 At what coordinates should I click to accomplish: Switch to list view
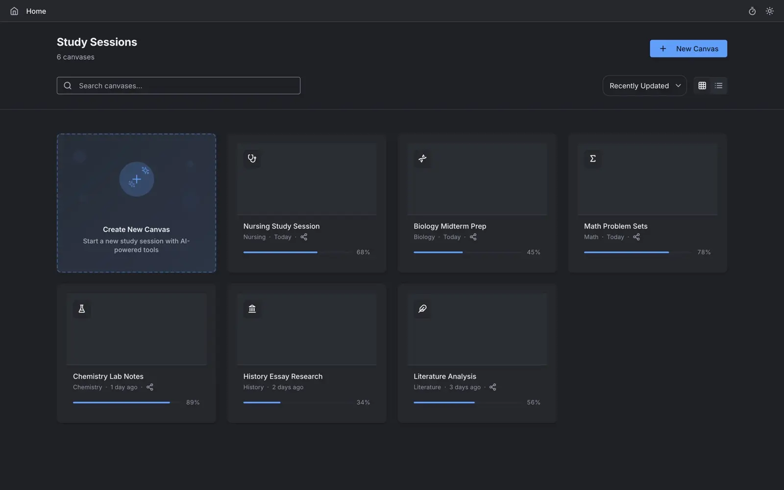click(x=718, y=86)
